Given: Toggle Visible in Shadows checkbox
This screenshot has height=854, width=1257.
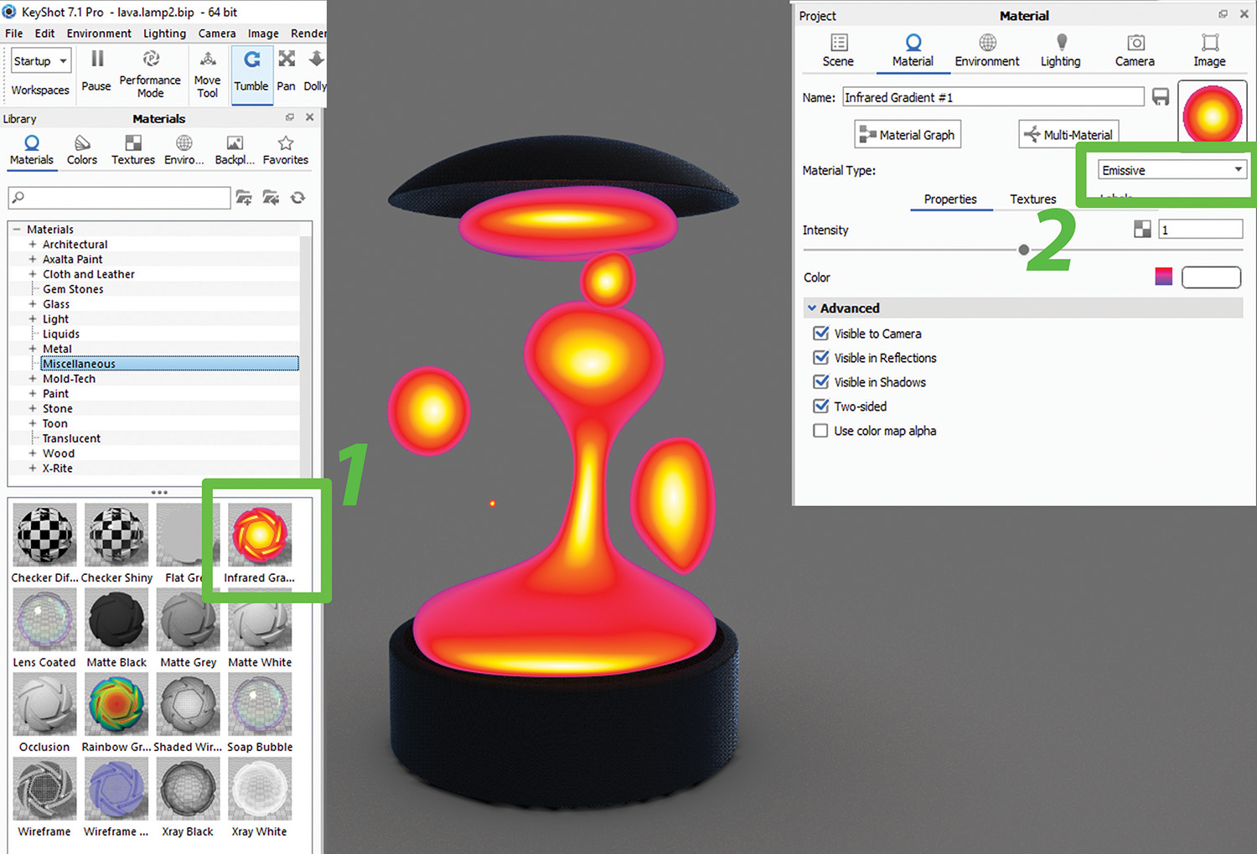Looking at the screenshot, I should (x=821, y=382).
